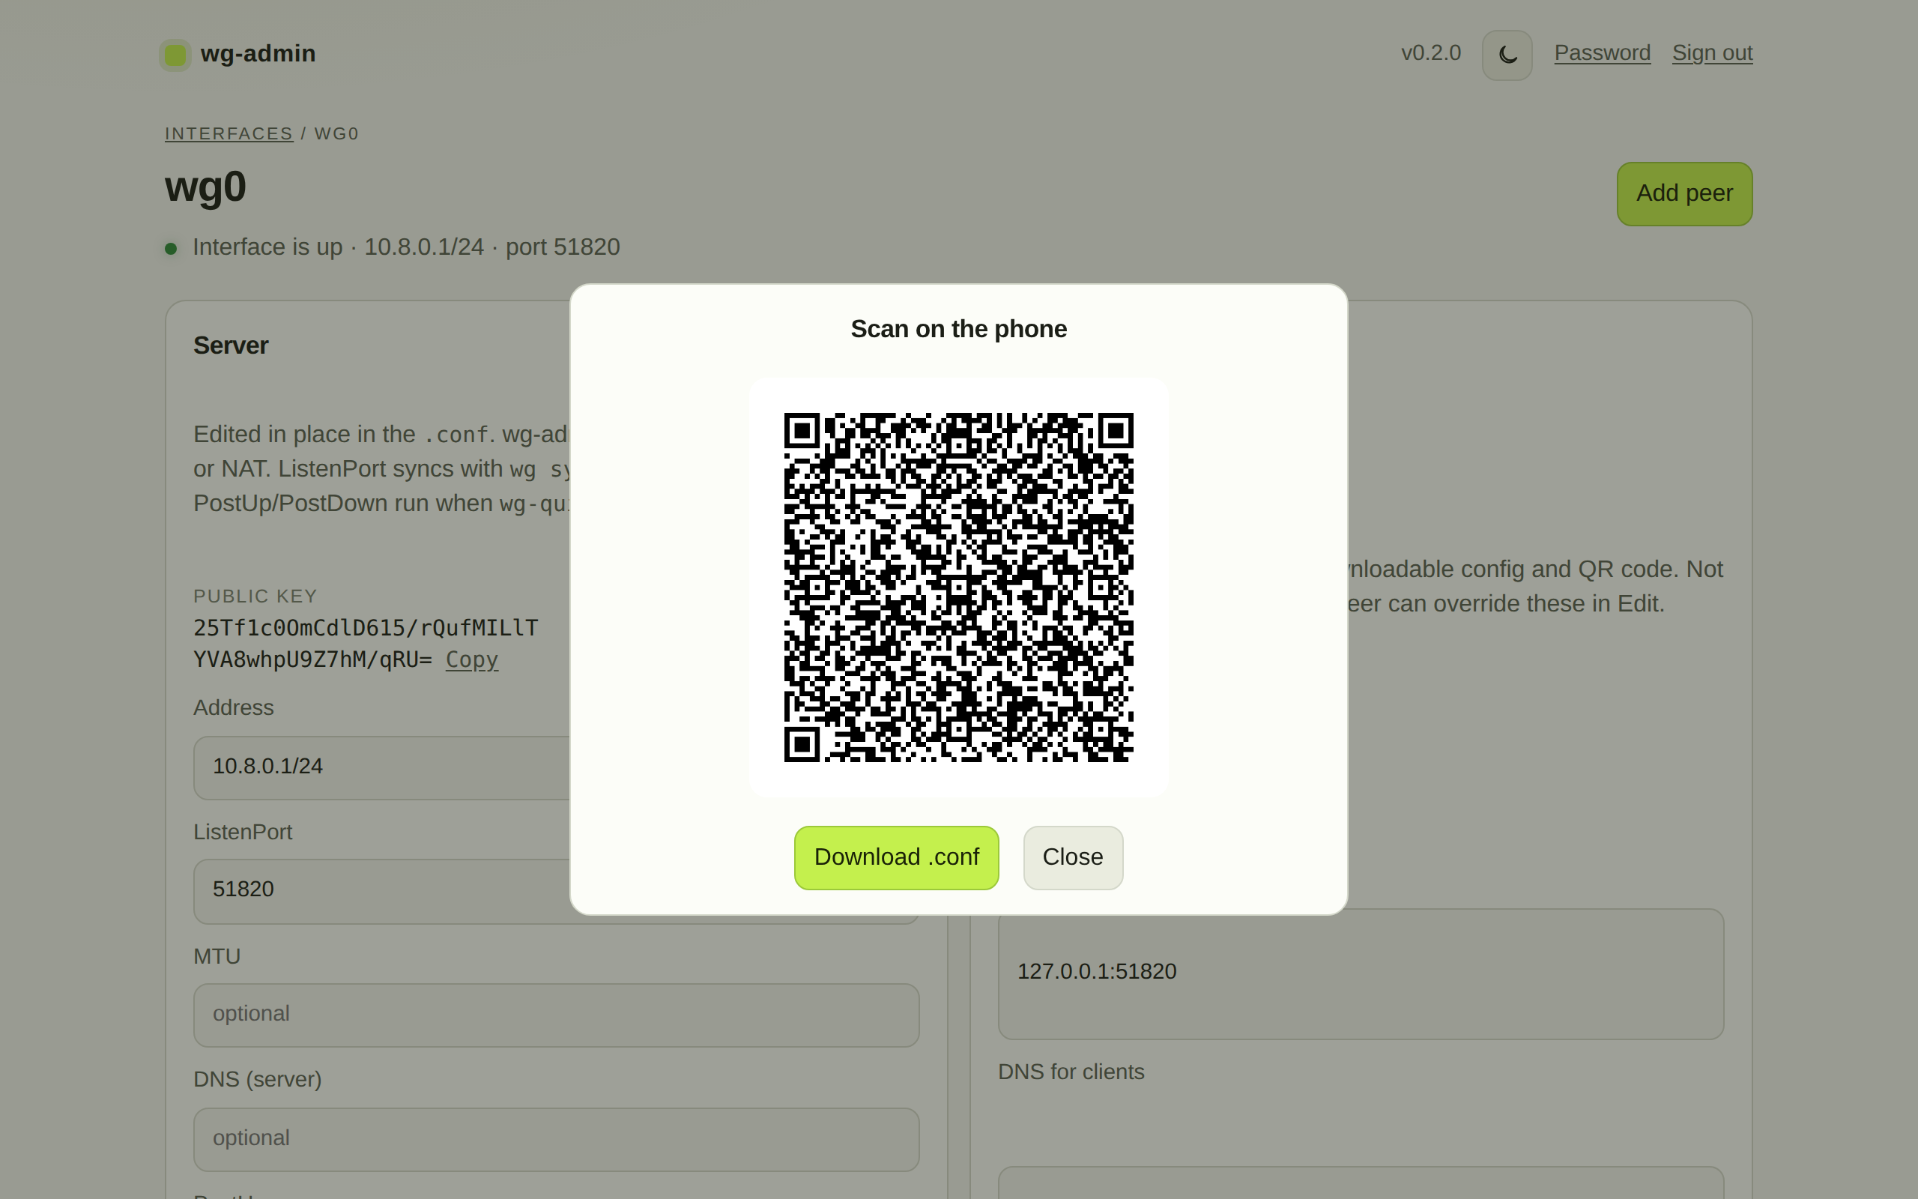Go to INTERFACES breadcrumb

point(229,133)
